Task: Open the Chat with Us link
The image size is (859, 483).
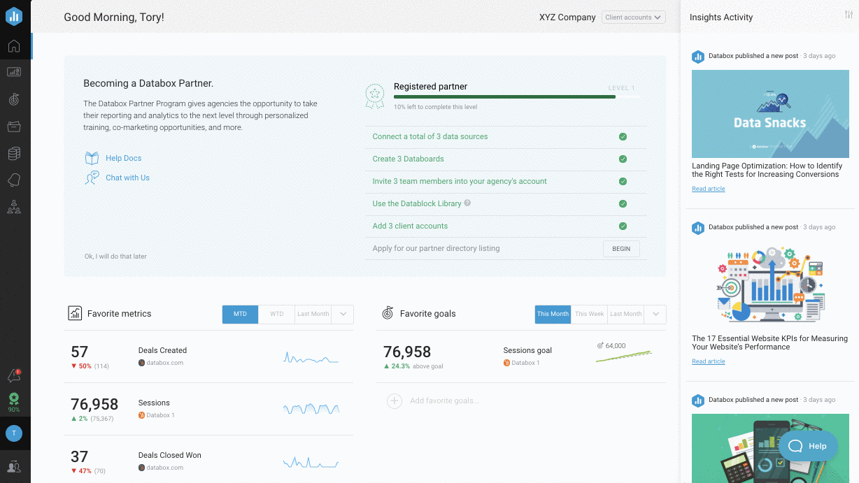Action: point(127,178)
